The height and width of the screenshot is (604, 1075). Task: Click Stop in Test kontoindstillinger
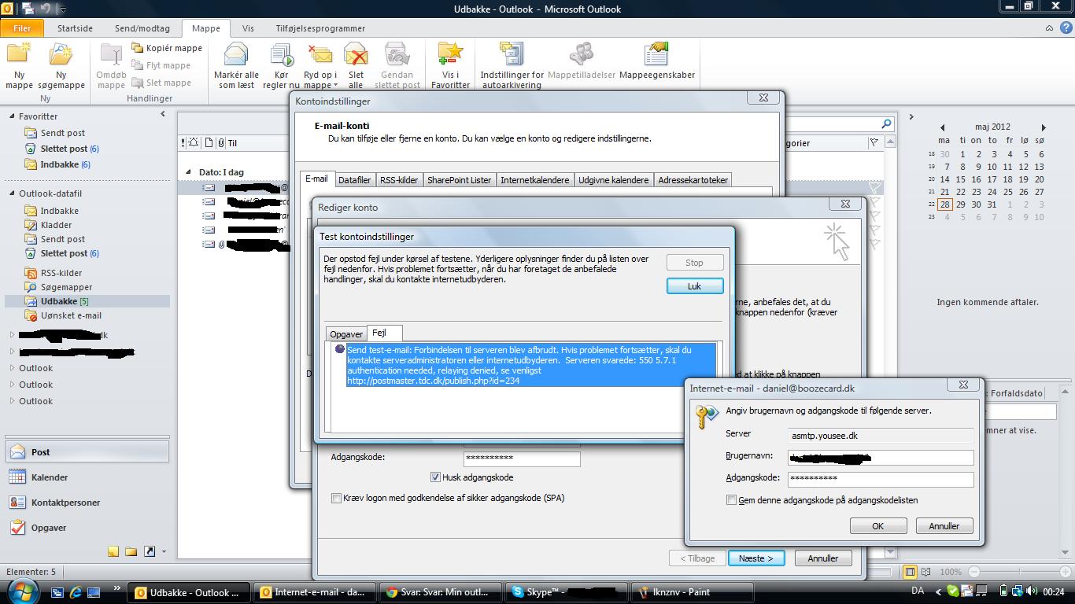coord(694,263)
